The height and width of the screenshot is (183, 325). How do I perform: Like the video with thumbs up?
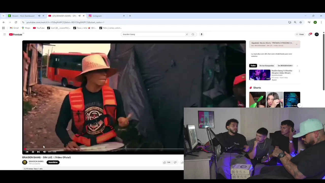point(167,162)
